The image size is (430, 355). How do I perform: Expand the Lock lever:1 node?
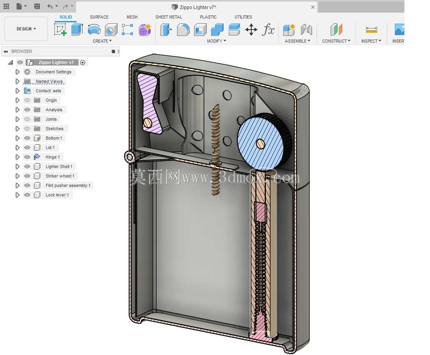pos(17,195)
